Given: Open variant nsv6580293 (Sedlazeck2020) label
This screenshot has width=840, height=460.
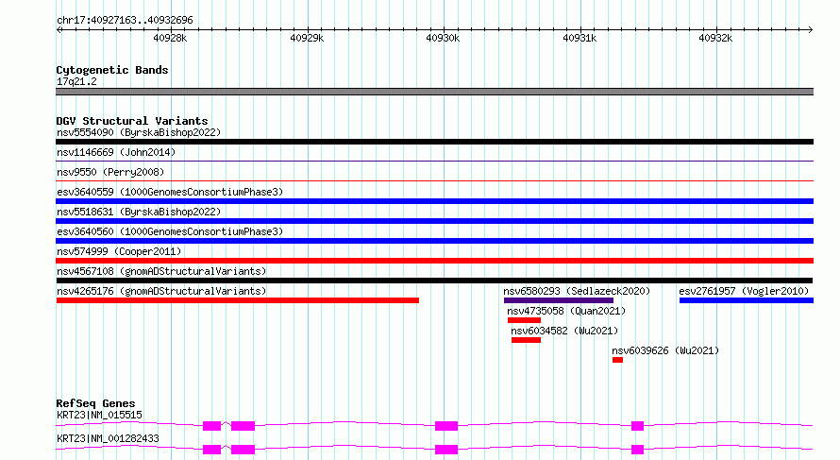Looking at the screenshot, I should point(577,291).
